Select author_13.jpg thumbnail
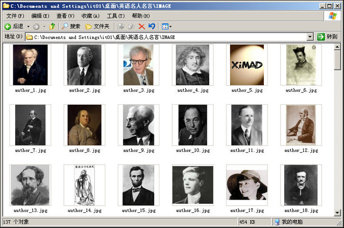Image resolution: width=344 pixels, height=228 pixels. (30, 185)
